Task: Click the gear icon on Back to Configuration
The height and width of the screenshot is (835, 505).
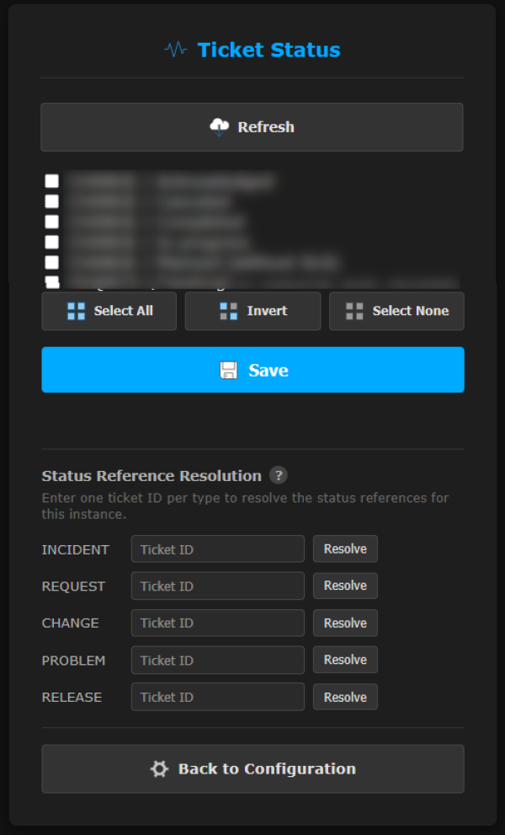Action: pos(159,768)
